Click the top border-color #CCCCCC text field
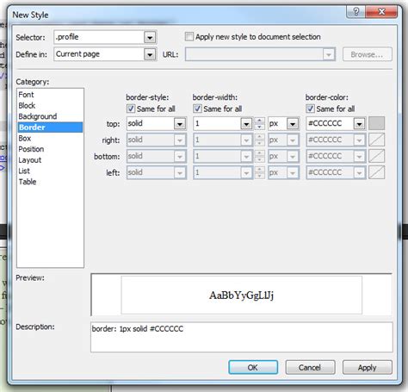Viewport: 408px width, 392px height. 330,124
